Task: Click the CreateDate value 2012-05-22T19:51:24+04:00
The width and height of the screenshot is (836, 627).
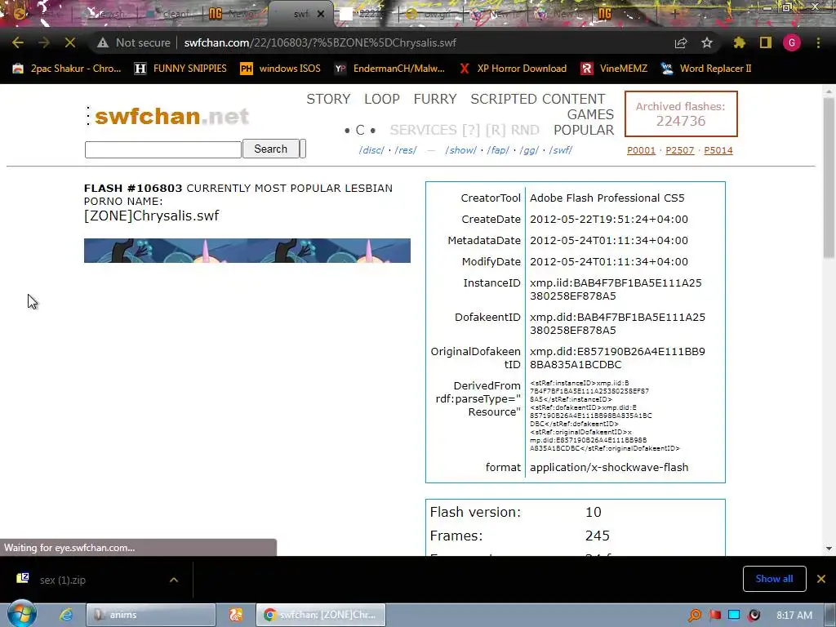Action: (609, 219)
